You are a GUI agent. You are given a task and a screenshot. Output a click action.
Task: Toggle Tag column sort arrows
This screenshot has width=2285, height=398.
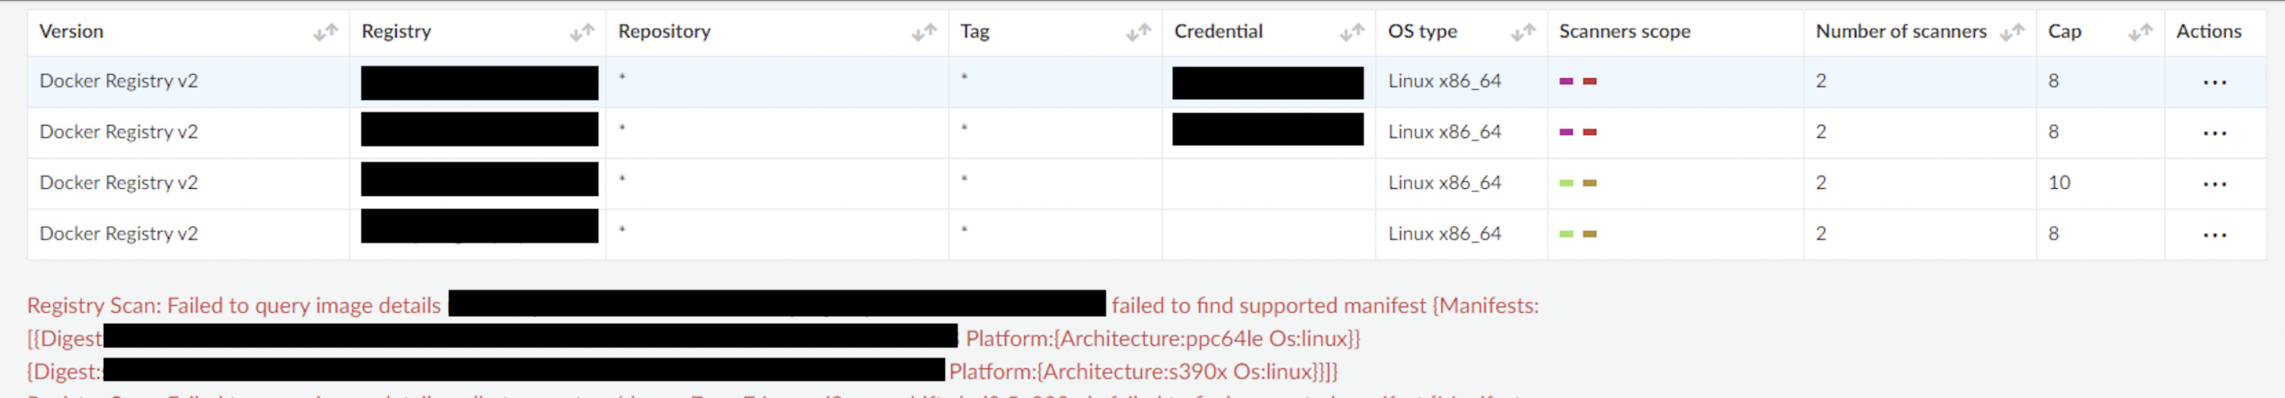(1138, 33)
